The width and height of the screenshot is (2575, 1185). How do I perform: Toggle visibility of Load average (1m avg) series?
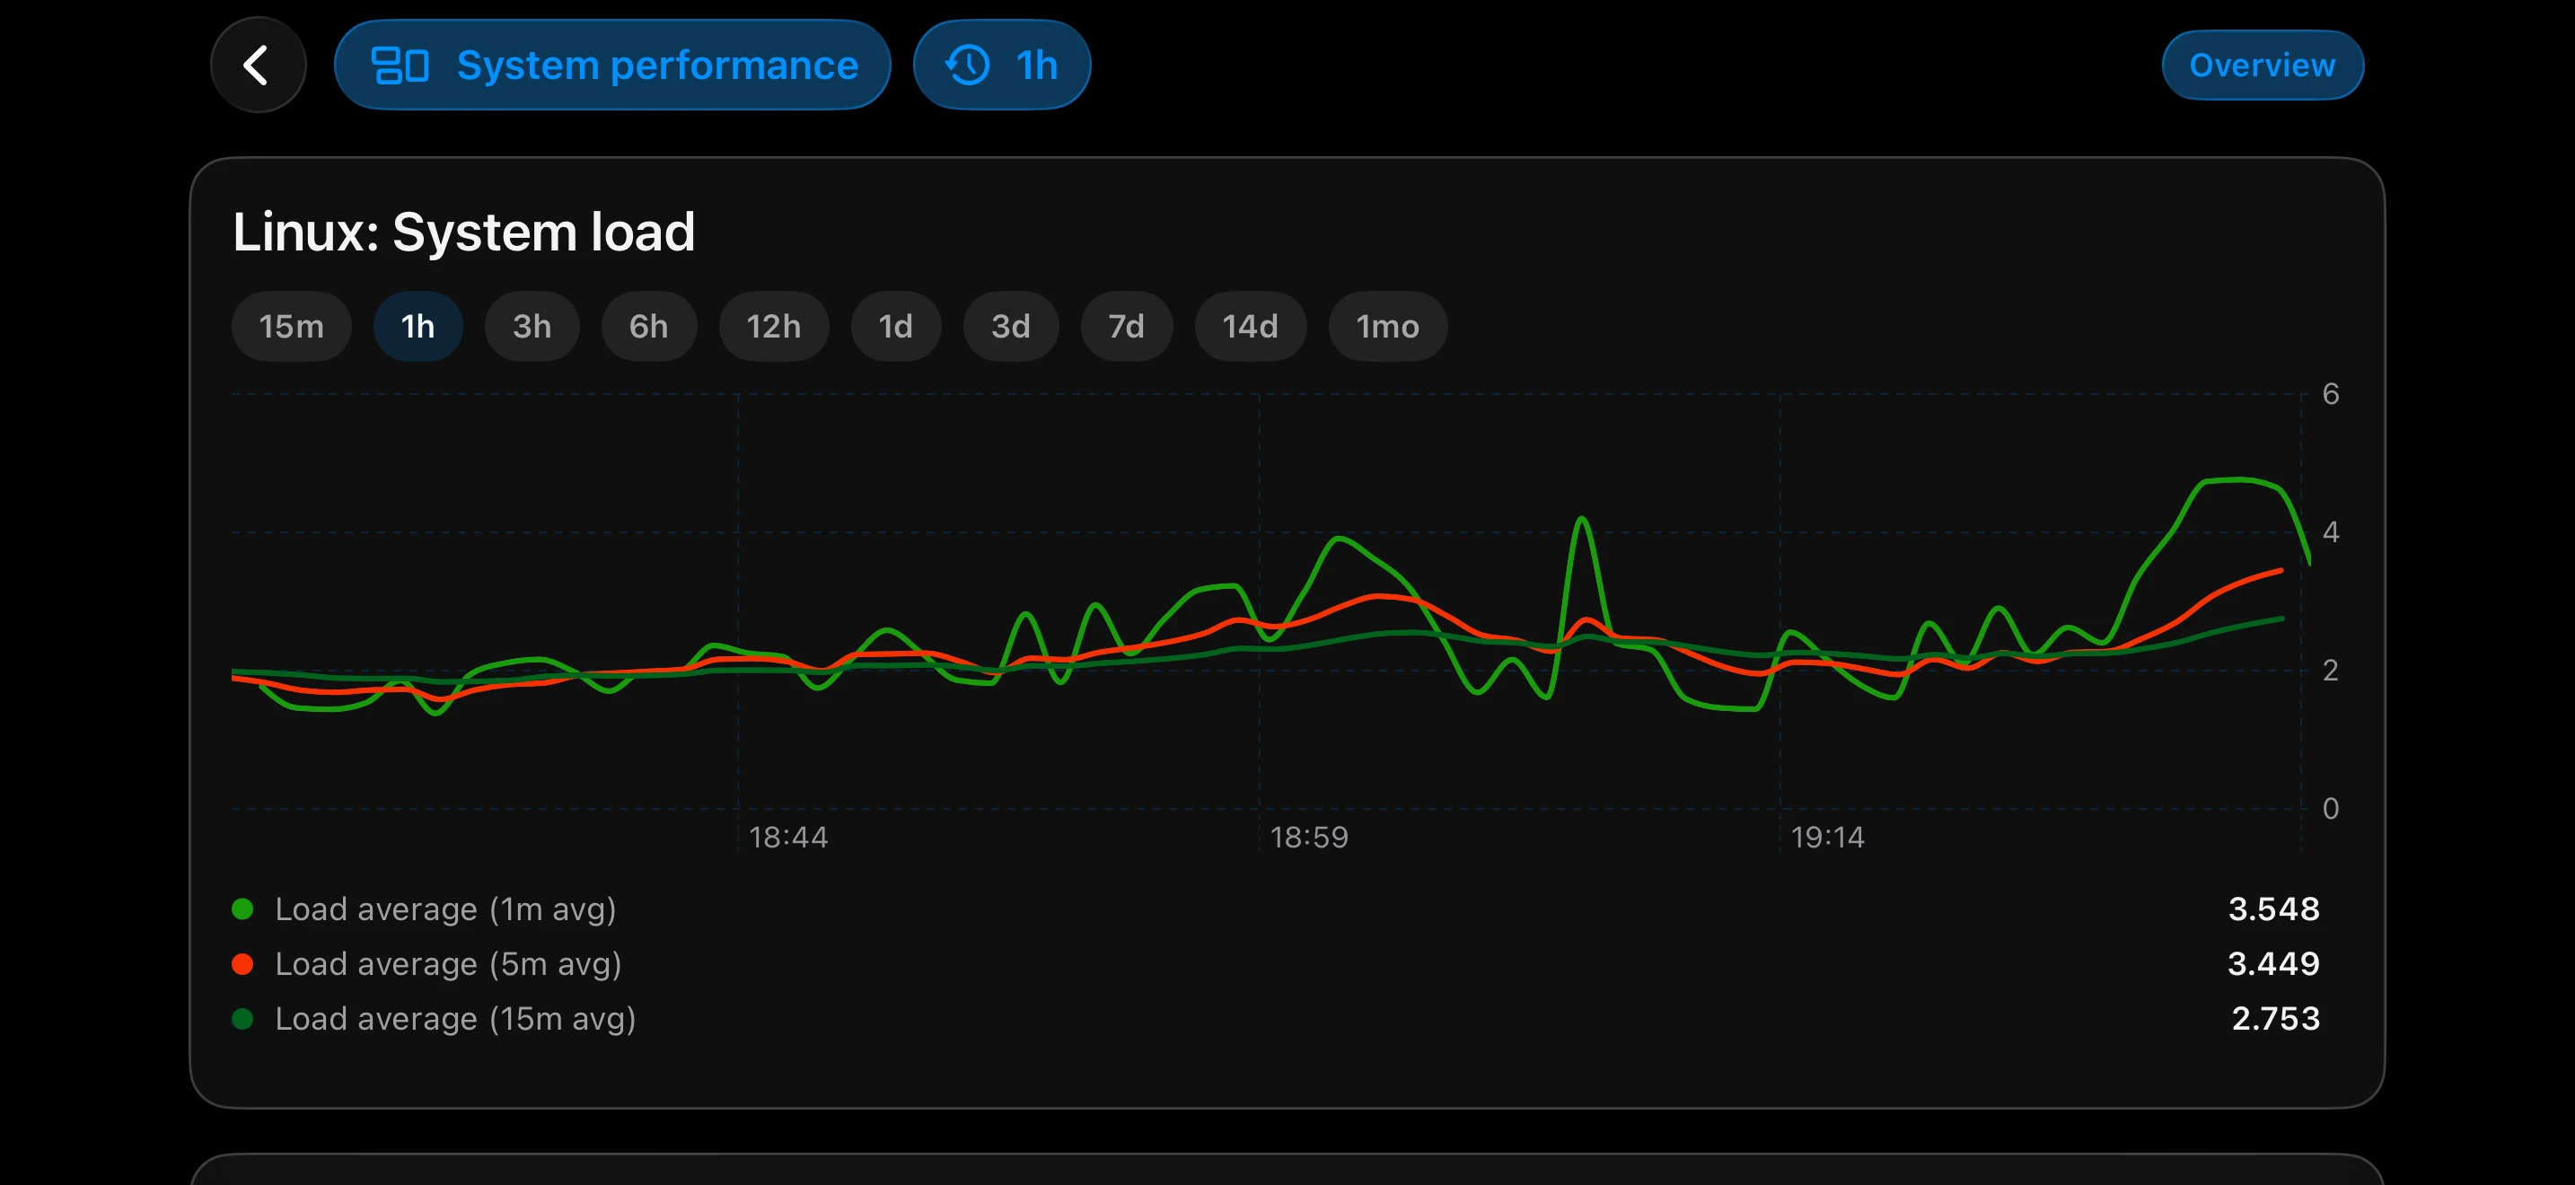pyautogui.click(x=444, y=909)
